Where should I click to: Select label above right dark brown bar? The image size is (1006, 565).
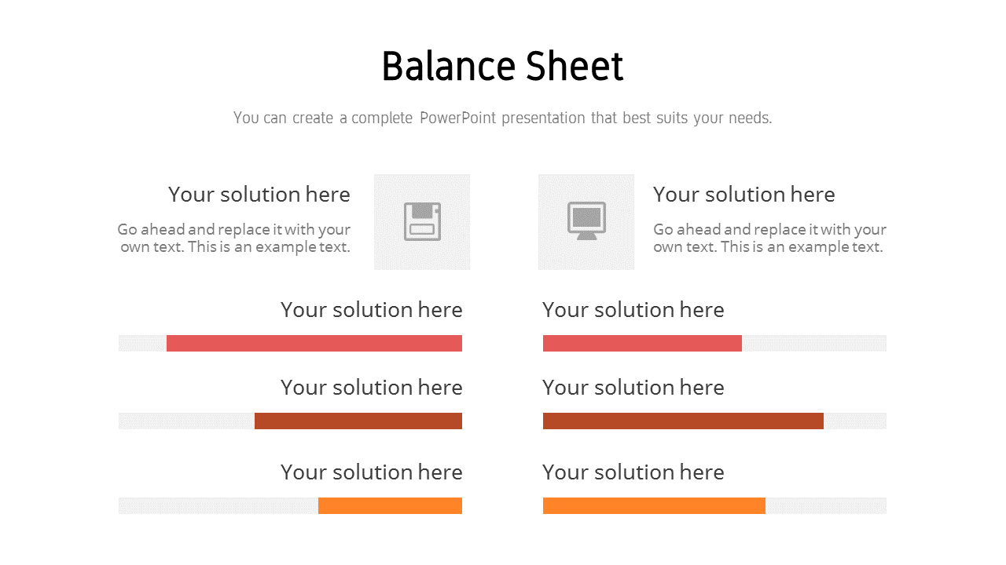[x=633, y=388]
